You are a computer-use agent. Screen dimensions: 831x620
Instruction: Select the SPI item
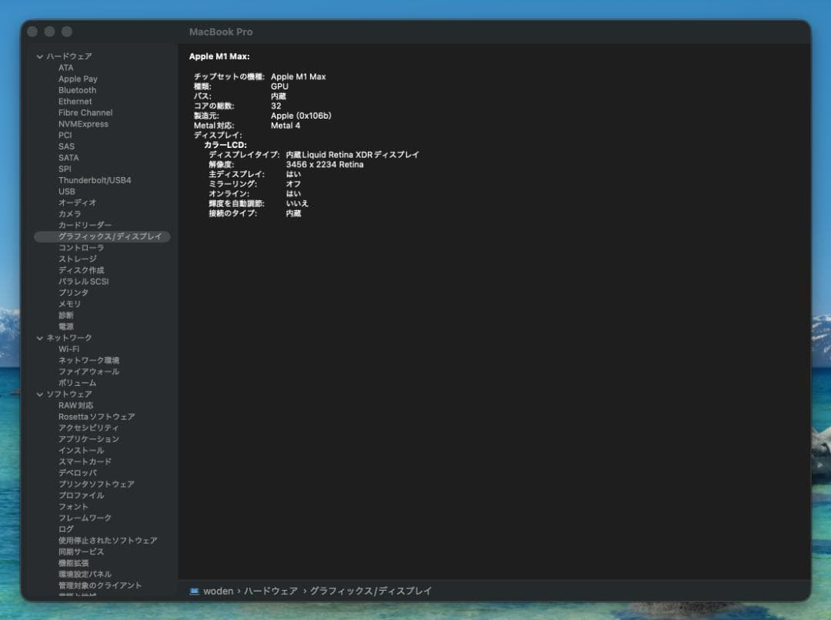pyautogui.click(x=65, y=169)
